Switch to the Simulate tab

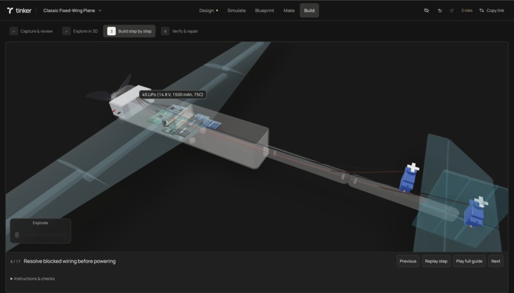pyautogui.click(x=237, y=10)
